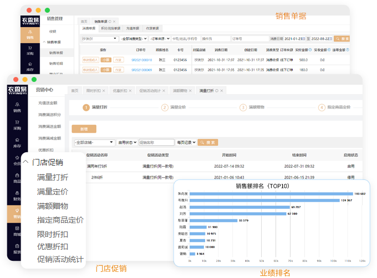377x278 pixels.
Task: Open 收银 in 销售管理 menu
Action: coord(53,32)
